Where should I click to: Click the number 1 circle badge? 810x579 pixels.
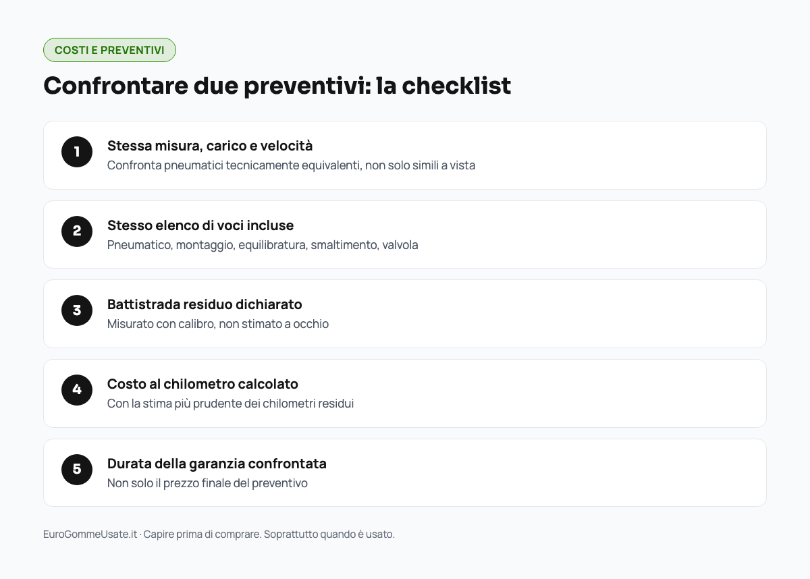[77, 152]
